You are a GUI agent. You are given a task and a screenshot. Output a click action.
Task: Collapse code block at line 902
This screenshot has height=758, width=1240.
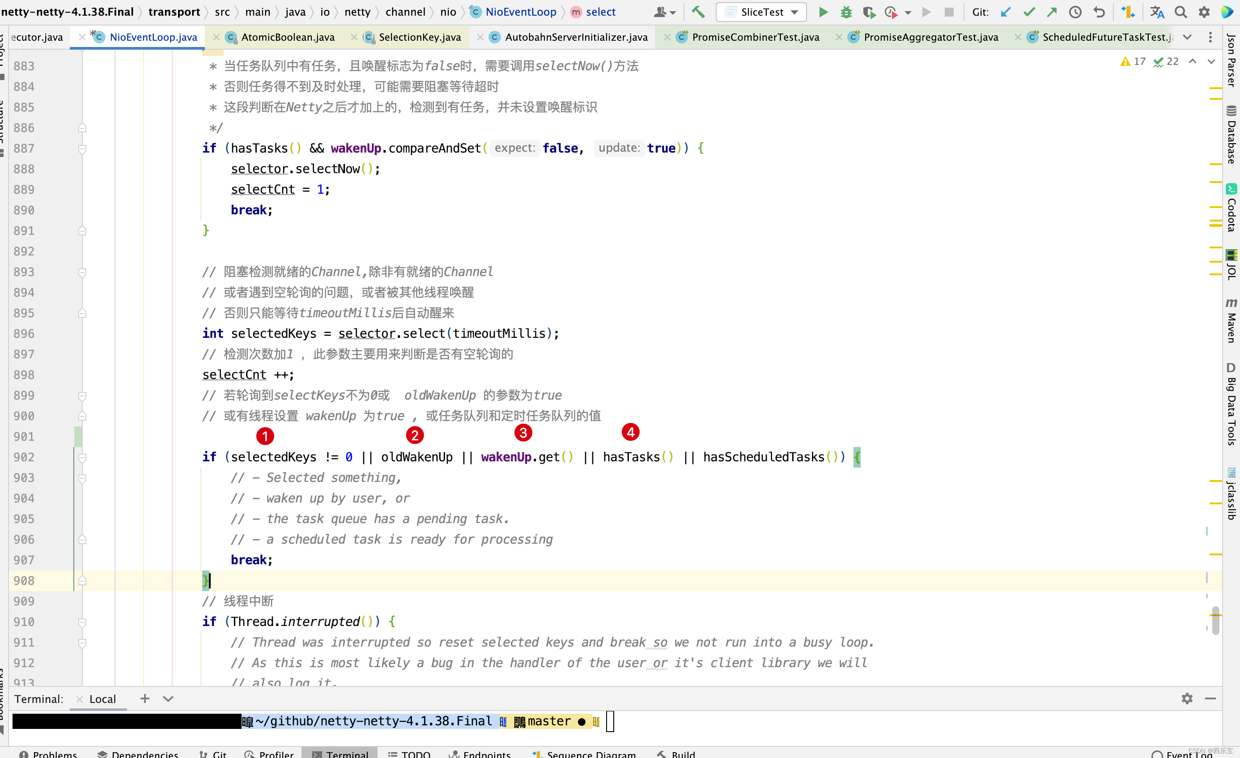[82, 457]
